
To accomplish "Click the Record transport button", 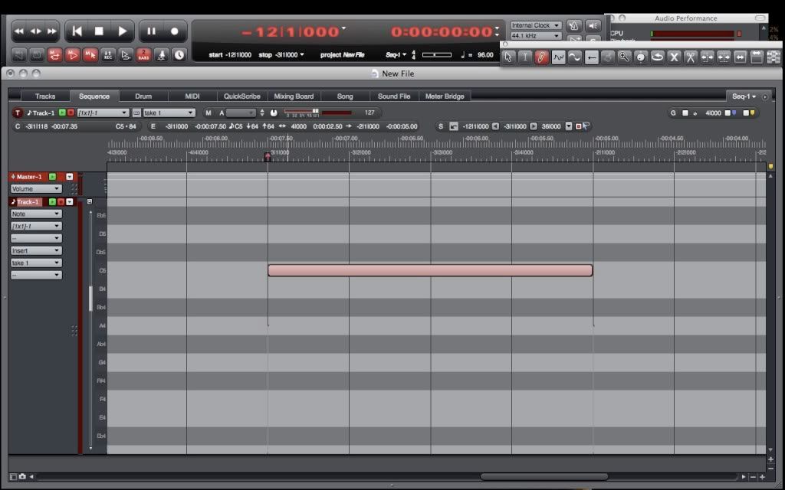I will coord(174,31).
